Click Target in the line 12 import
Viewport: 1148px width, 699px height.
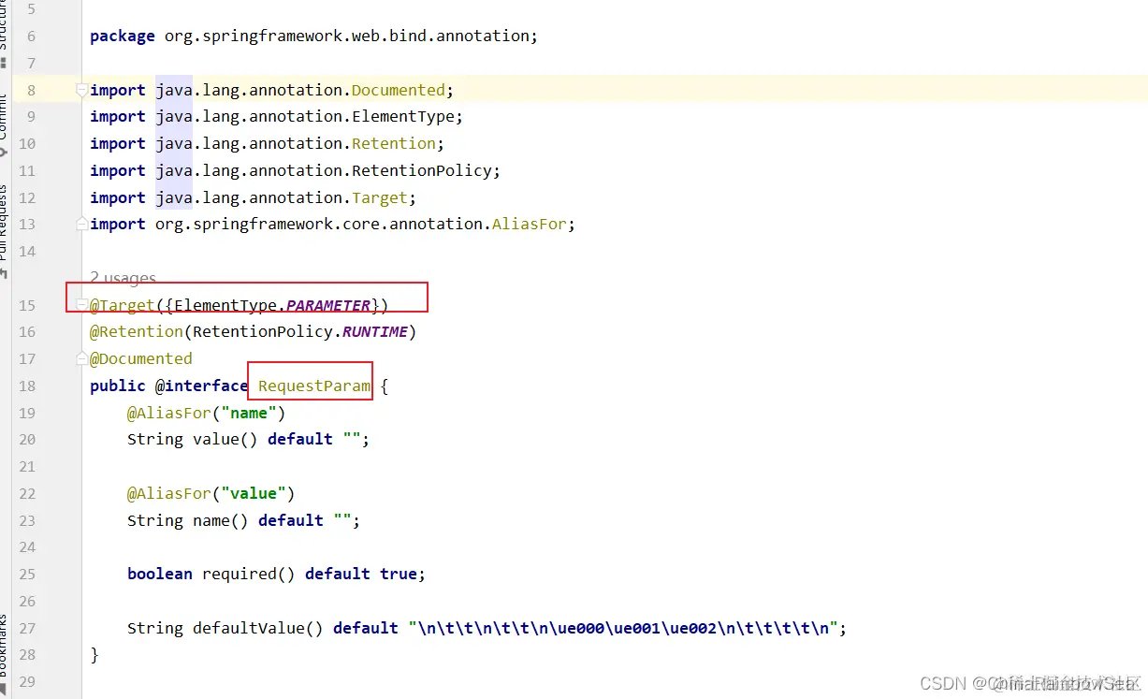click(x=380, y=197)
